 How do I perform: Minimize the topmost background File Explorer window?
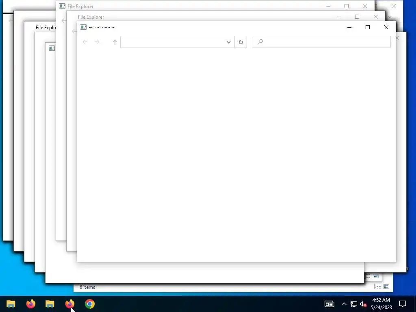[328, 6]
